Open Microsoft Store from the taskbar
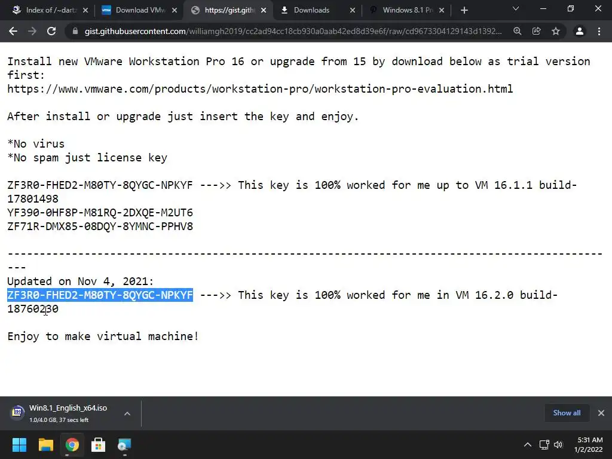612x459 pixels. click(x=98, y=445)
